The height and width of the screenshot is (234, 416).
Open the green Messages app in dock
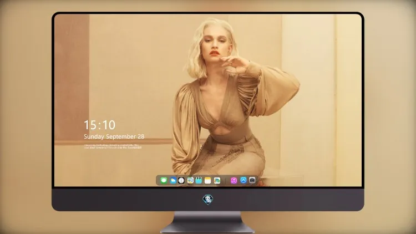164,180
